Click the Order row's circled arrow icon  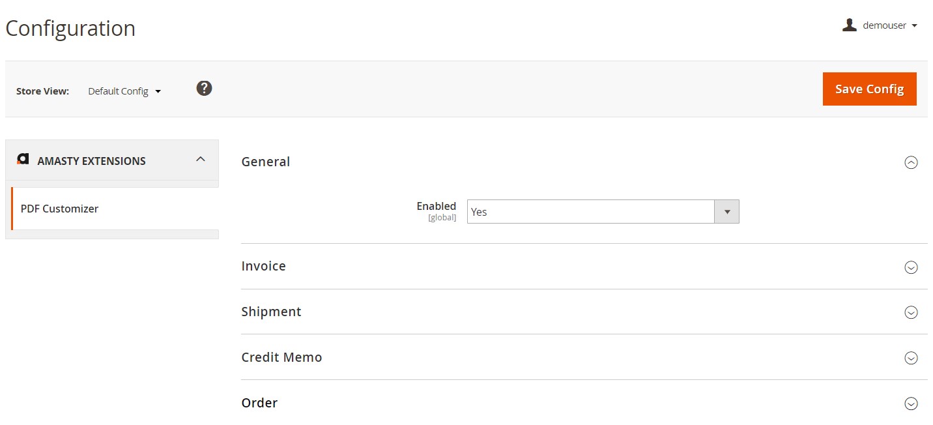point(911,404)
